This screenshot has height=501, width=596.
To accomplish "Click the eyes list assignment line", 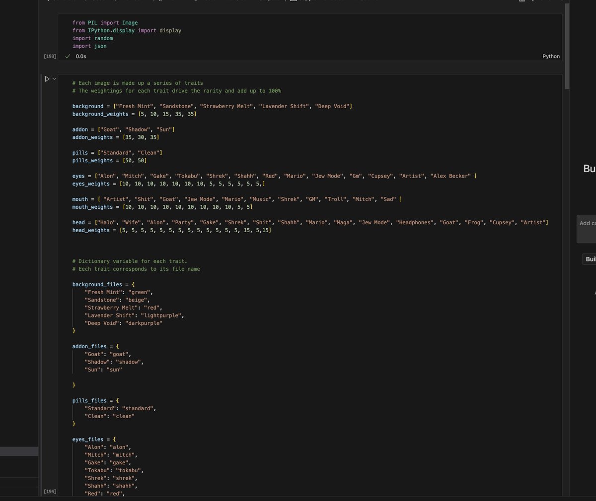I will (275, 176).
